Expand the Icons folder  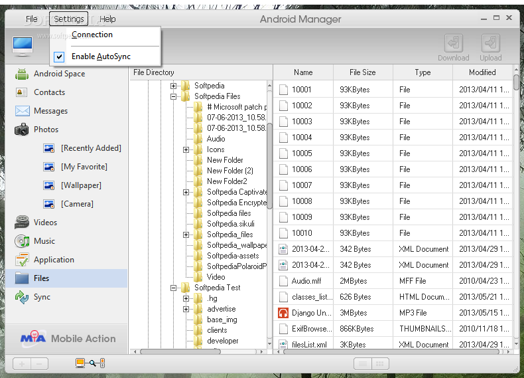tap(186, 149)
